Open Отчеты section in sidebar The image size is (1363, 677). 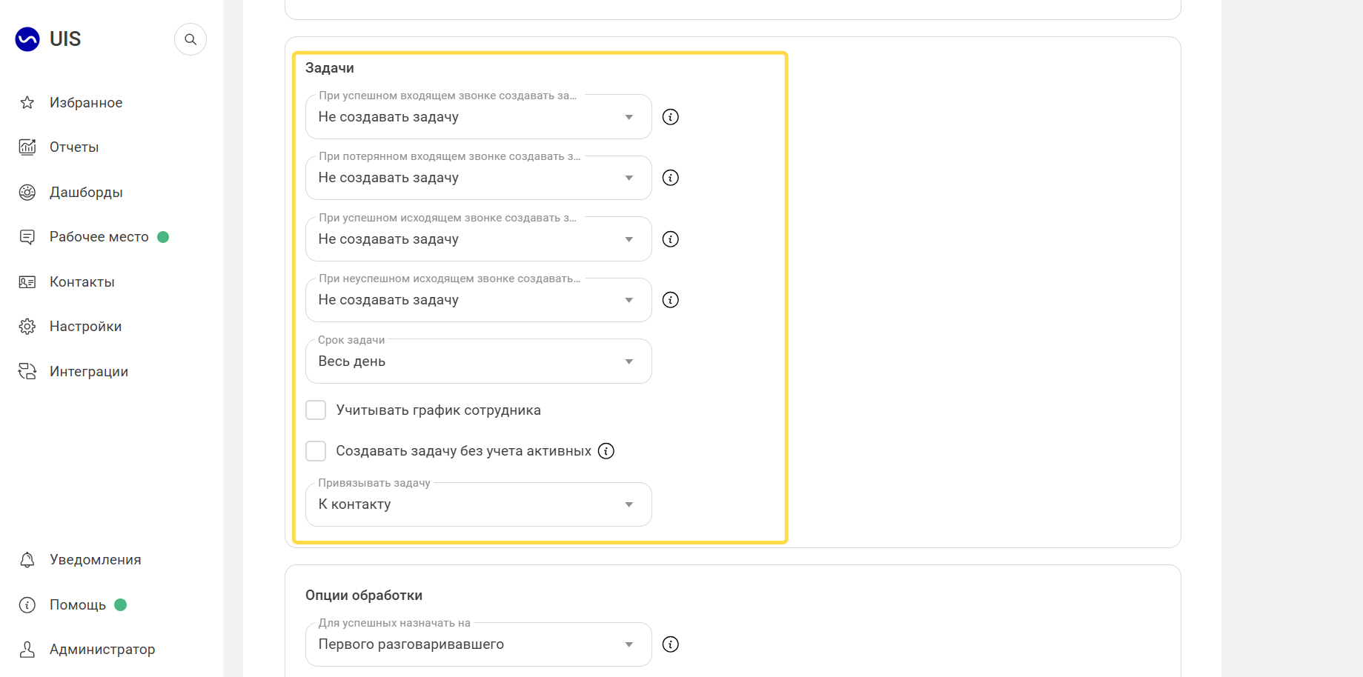click(x=74, y=147)
